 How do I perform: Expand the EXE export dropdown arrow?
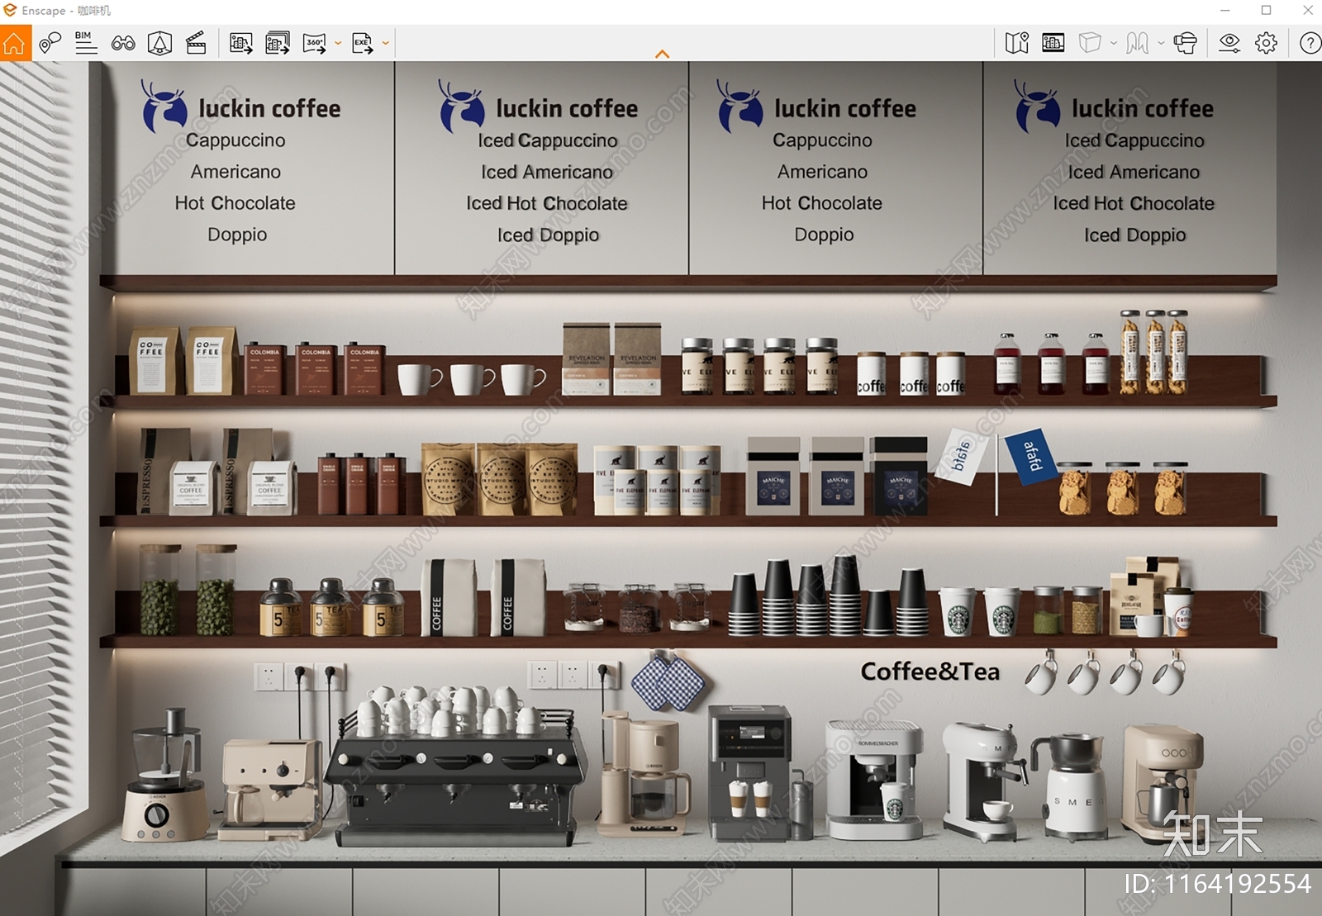pos(385,43)
